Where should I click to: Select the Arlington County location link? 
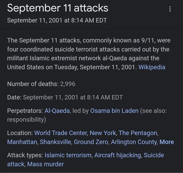click(x=134, y=142)
